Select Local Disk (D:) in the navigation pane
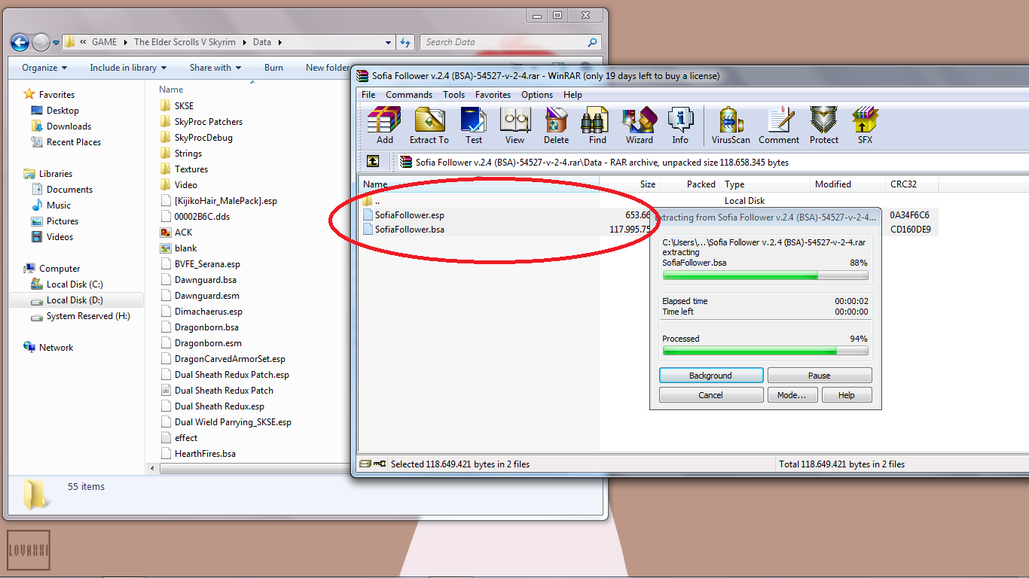The width and height of the screenshot is (1029, 578). (x=75, y=300)
